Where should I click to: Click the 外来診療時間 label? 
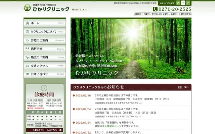click(x=35, y=100)
